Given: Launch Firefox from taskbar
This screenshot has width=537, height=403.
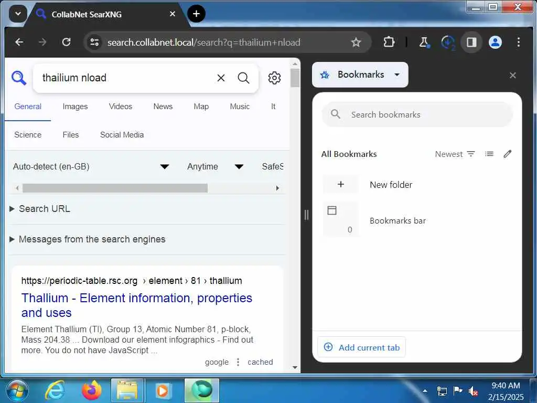Looking at the screenshot, I should point(91,390).
